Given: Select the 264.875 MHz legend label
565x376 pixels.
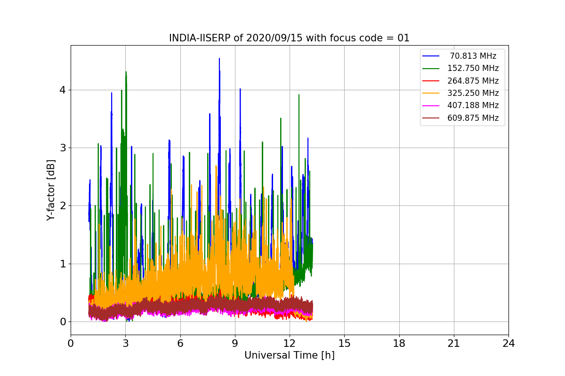Looking at the screenshot, I should click(x=473, y=81).
